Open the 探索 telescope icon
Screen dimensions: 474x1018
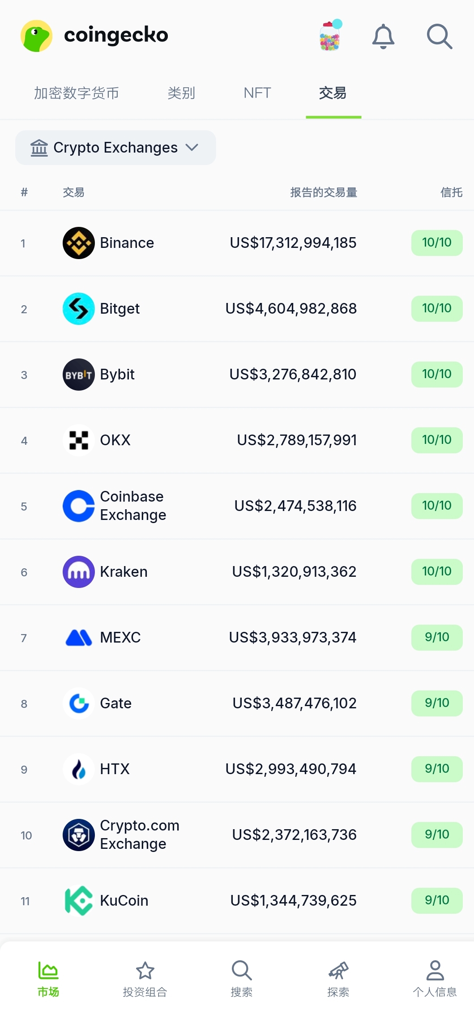(x=338, y=971)
